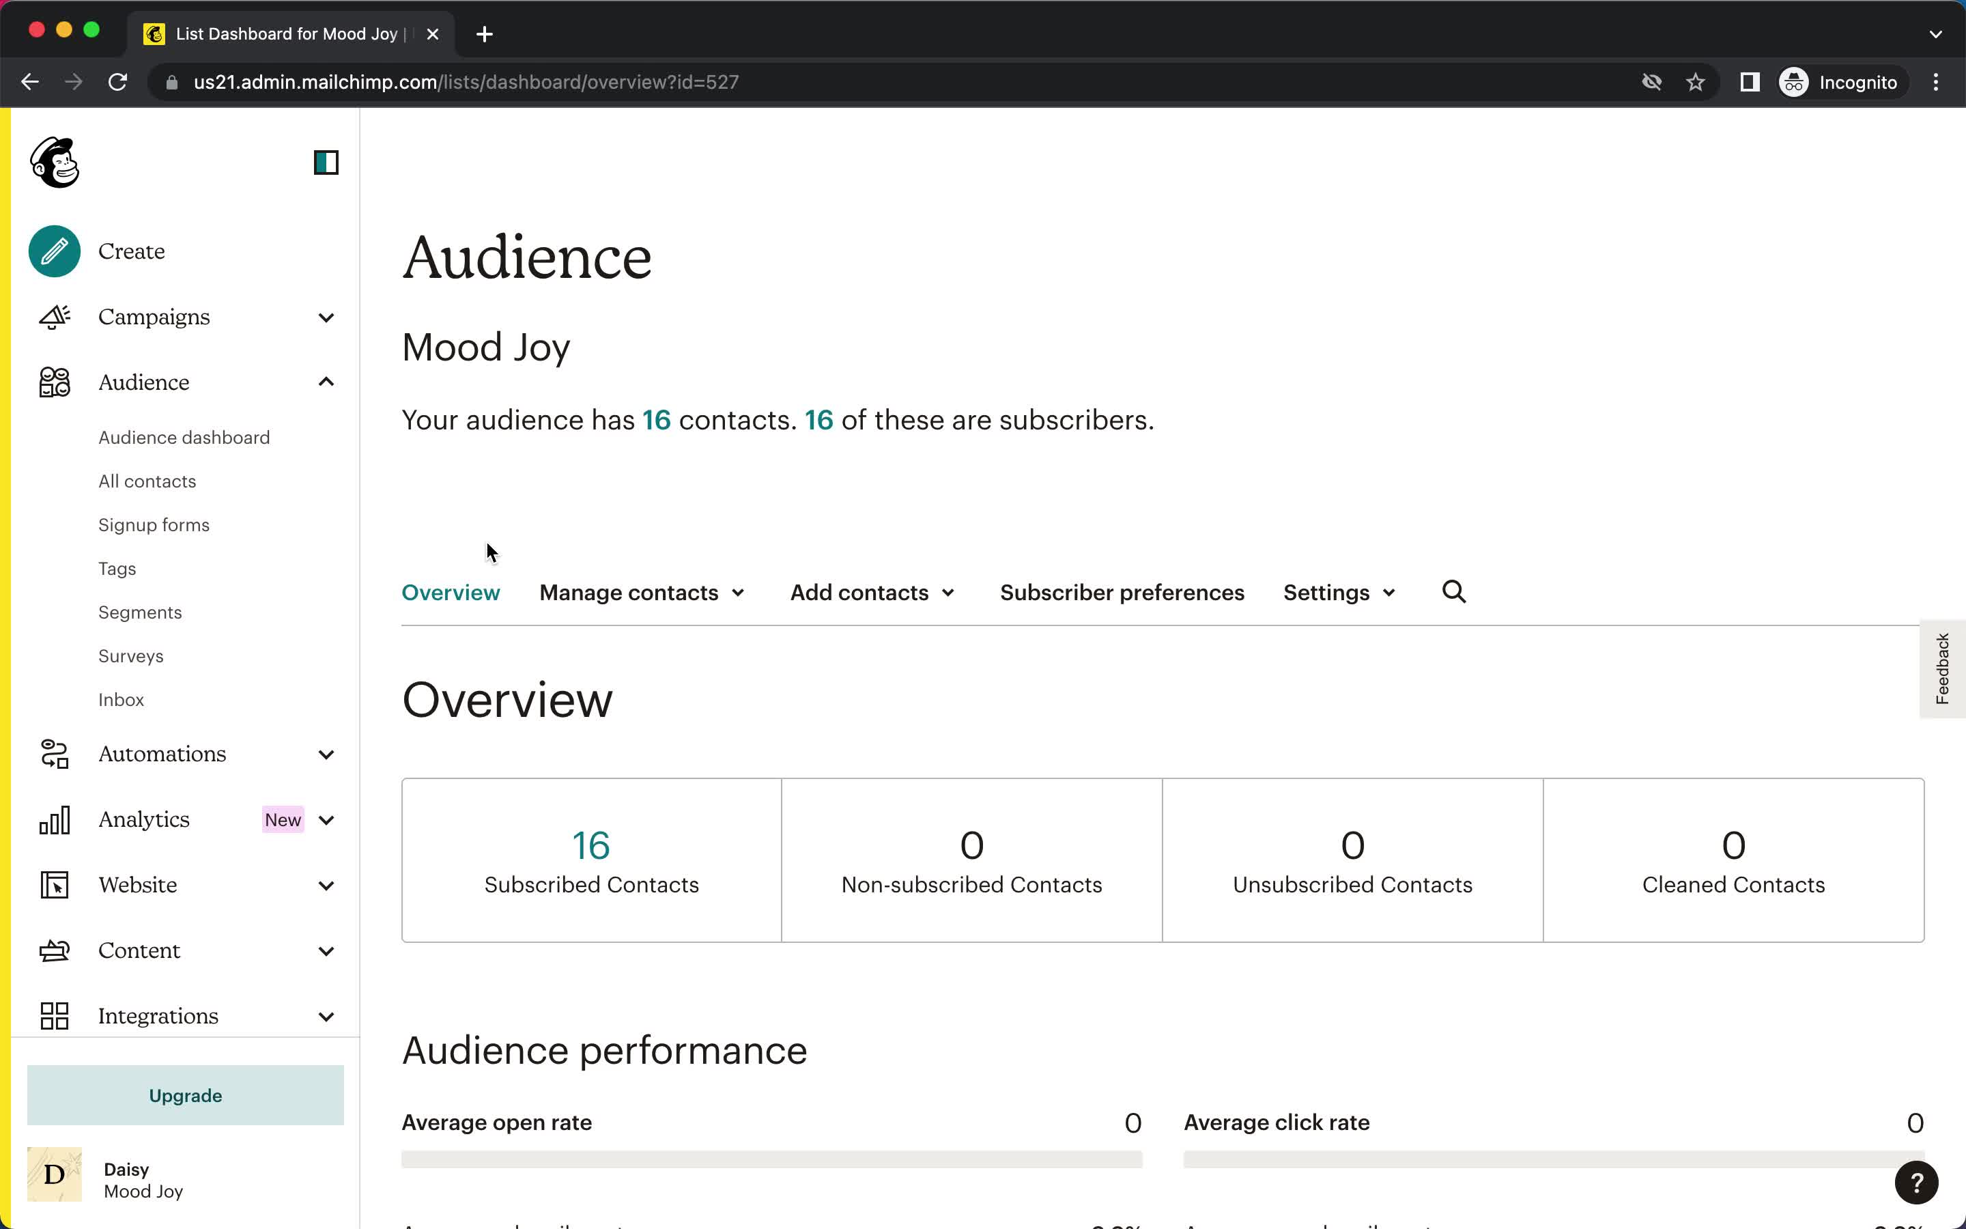Click the Automations flow icon
Viewport: 1966px width, 1229px height.
point(55,754)
